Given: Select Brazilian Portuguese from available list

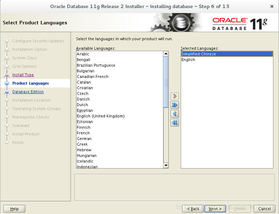Looking at the screenshot, I should coord(96,65).
